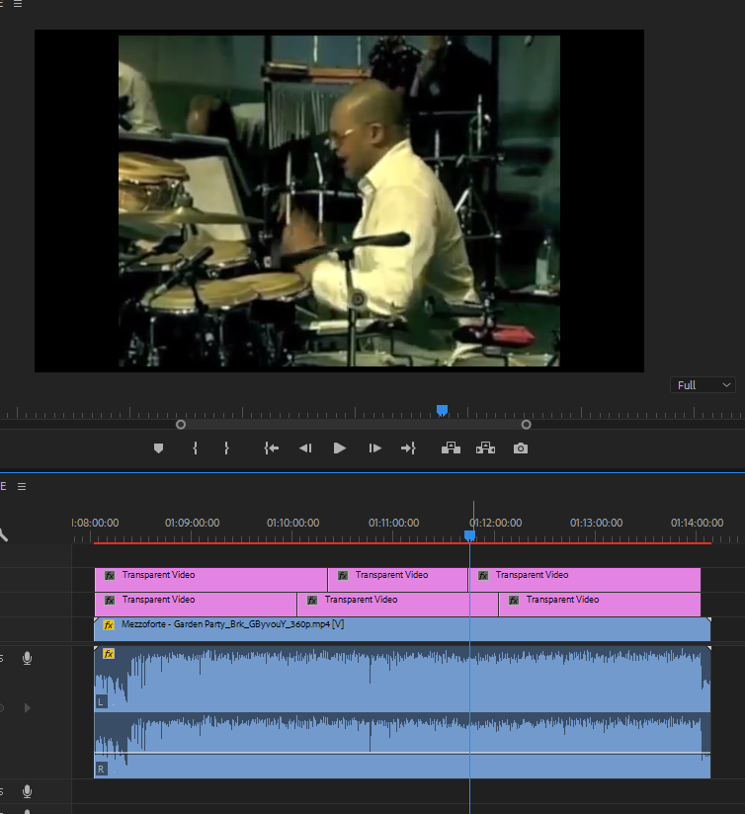
Task: Click the Mark Out brace icon
Action: [226, 448]
